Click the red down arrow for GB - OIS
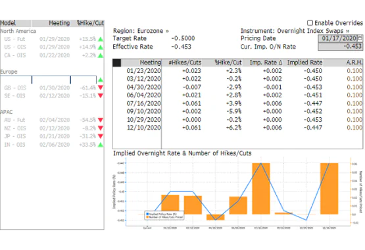This screenshot has height=250, width=365. pyautogui.click(x=101, y=87)
